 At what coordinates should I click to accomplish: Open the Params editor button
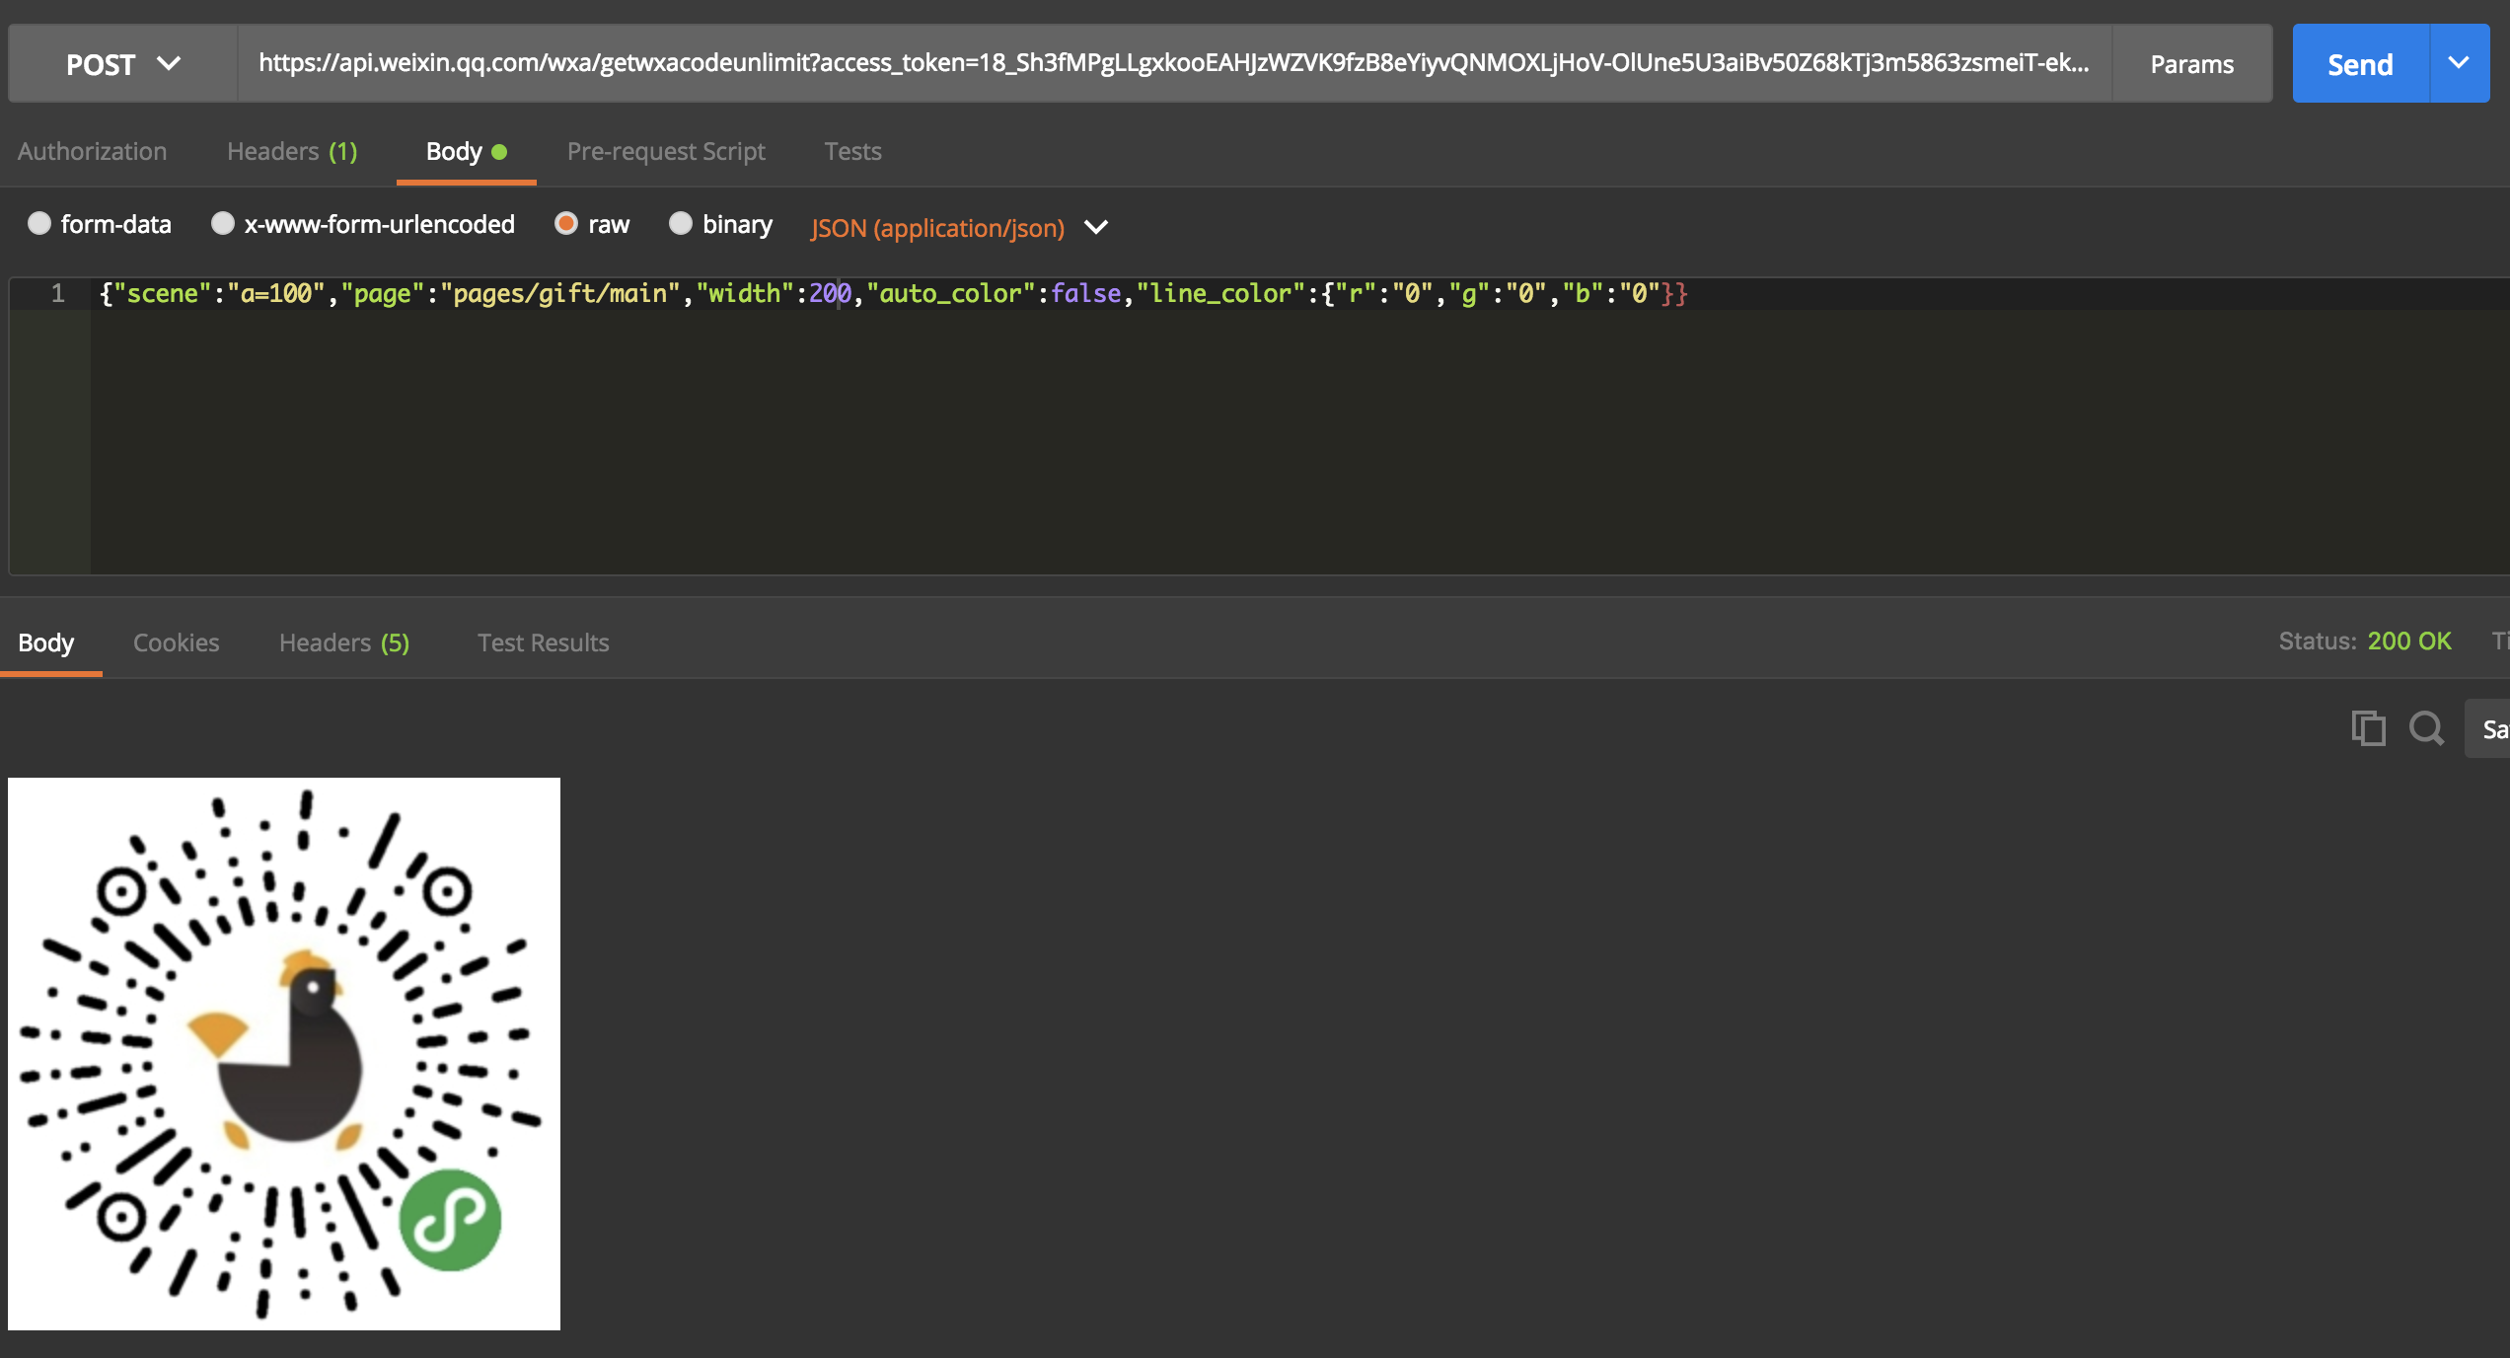(x=2191, y=64)
